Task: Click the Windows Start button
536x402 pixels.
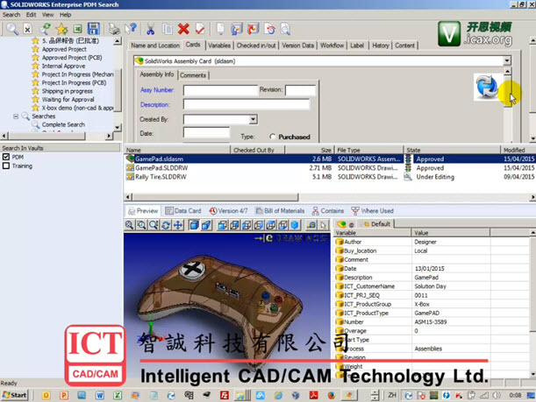Action: [14, 395]
